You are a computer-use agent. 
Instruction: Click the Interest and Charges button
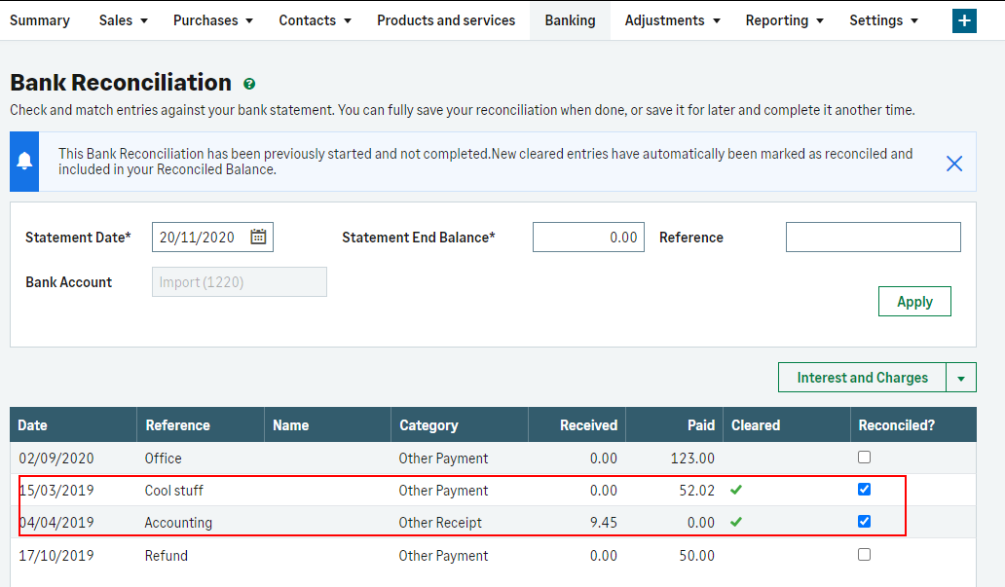(862, 378)
